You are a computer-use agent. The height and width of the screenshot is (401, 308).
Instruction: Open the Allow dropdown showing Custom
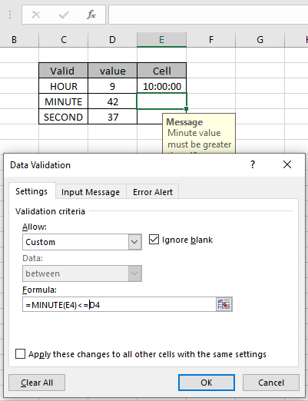[82, 242]
